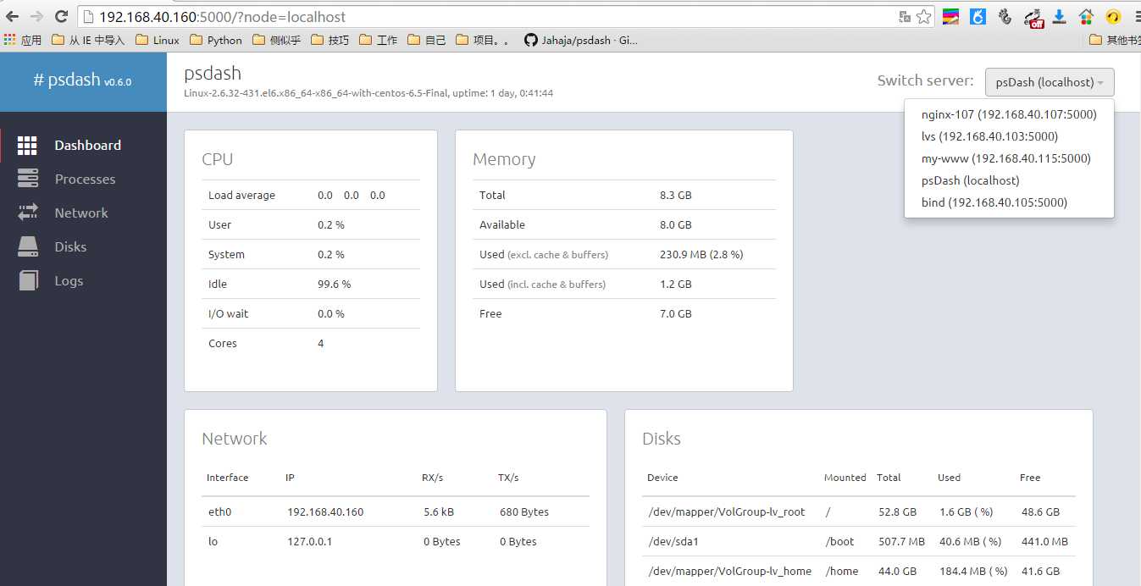Viewport: 1141px width, 586px height.
Task: Reload the page with refresh icon
Action: pyautogui.click(x=61, y=16)
